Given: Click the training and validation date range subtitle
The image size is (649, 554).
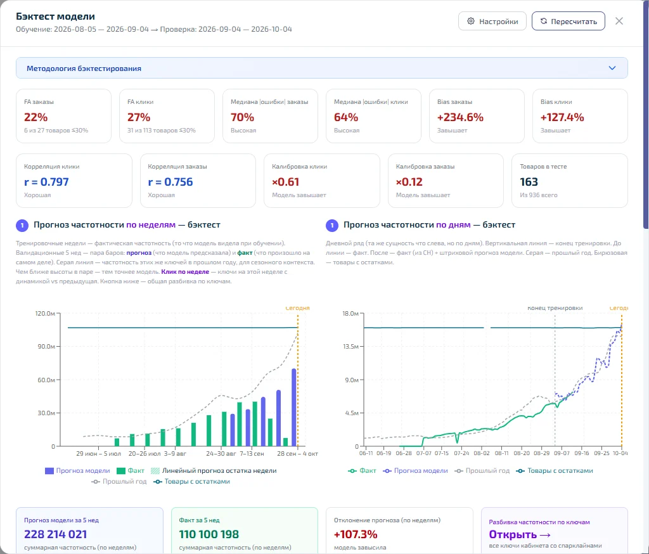Looking at the screenshot, I should (154, 29).
